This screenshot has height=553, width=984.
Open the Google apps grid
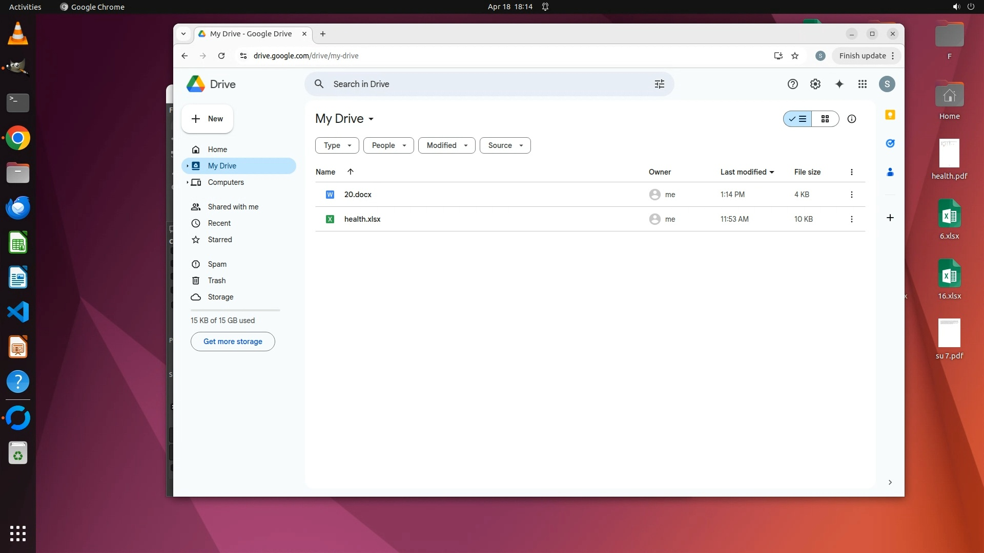pos(863,84)
